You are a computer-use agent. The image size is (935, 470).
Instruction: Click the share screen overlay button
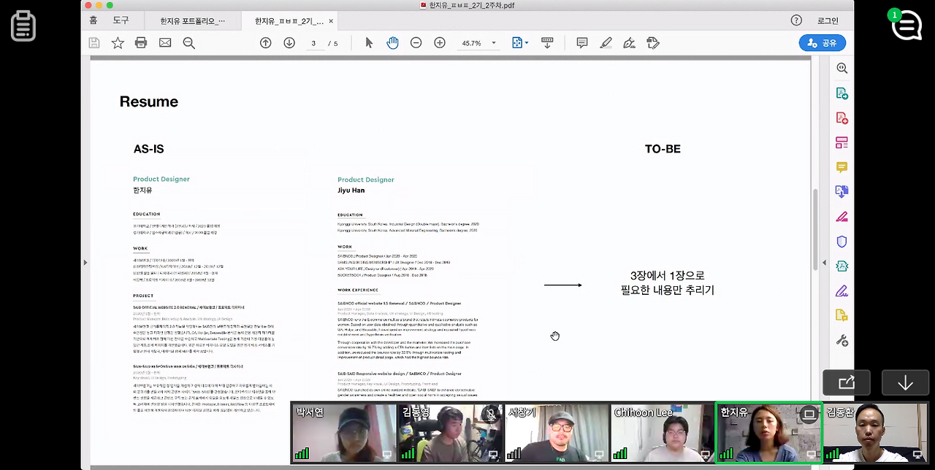(x=847, y=382)
